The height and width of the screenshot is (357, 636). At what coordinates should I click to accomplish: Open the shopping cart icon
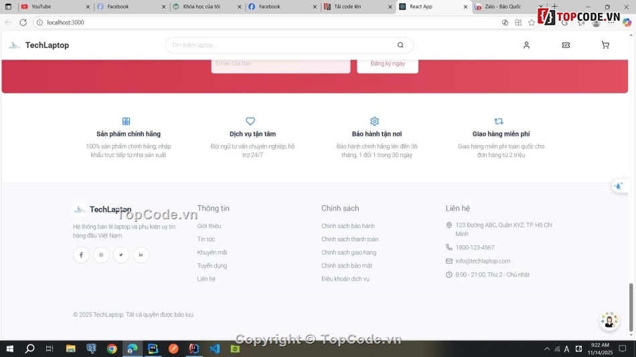coord(605,45)
